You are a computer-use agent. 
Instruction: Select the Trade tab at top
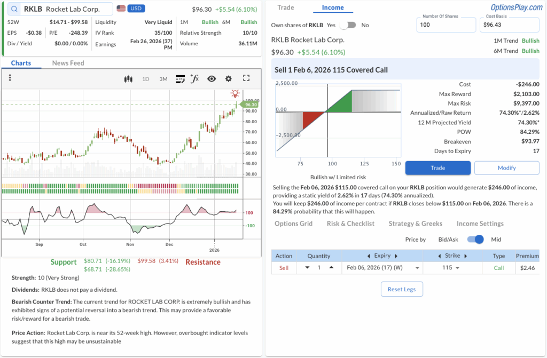click(x=286, y=7)
